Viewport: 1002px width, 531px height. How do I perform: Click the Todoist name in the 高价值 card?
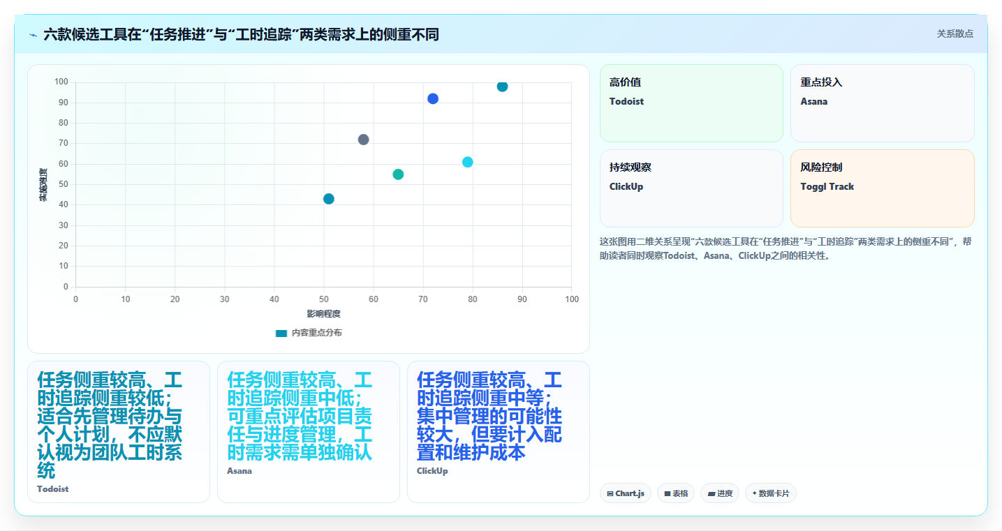pyautogui.click(x=626, y=101)
